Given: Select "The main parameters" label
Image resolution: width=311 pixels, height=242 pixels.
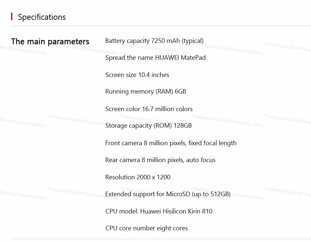Looking at the screenshot, I should click(50, 42).
